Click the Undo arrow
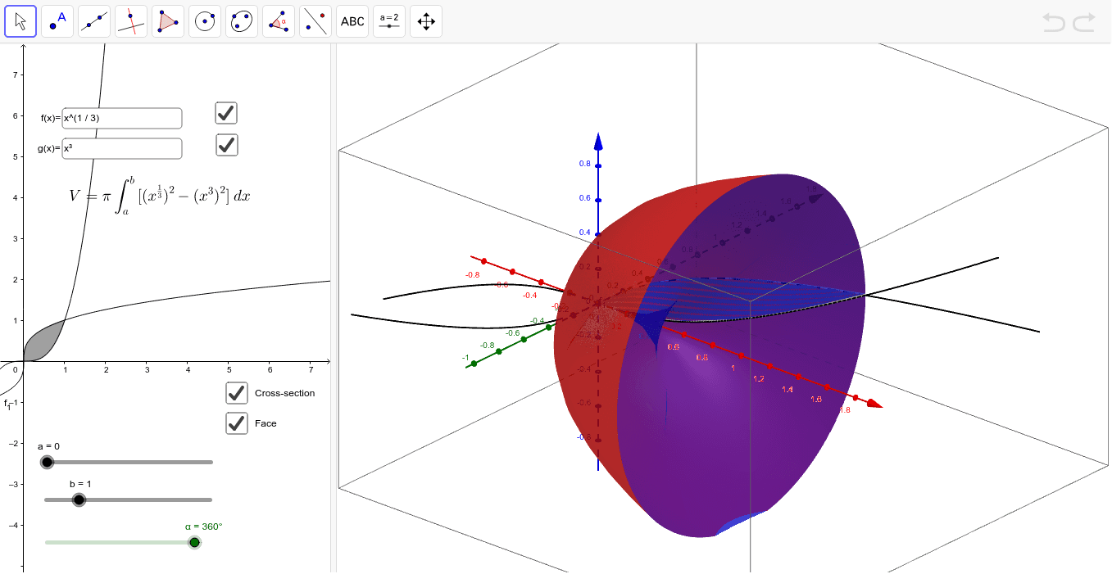The image size is (1112, 574). pos(1054,24)
